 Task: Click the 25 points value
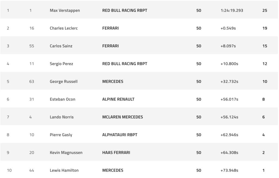265,11
